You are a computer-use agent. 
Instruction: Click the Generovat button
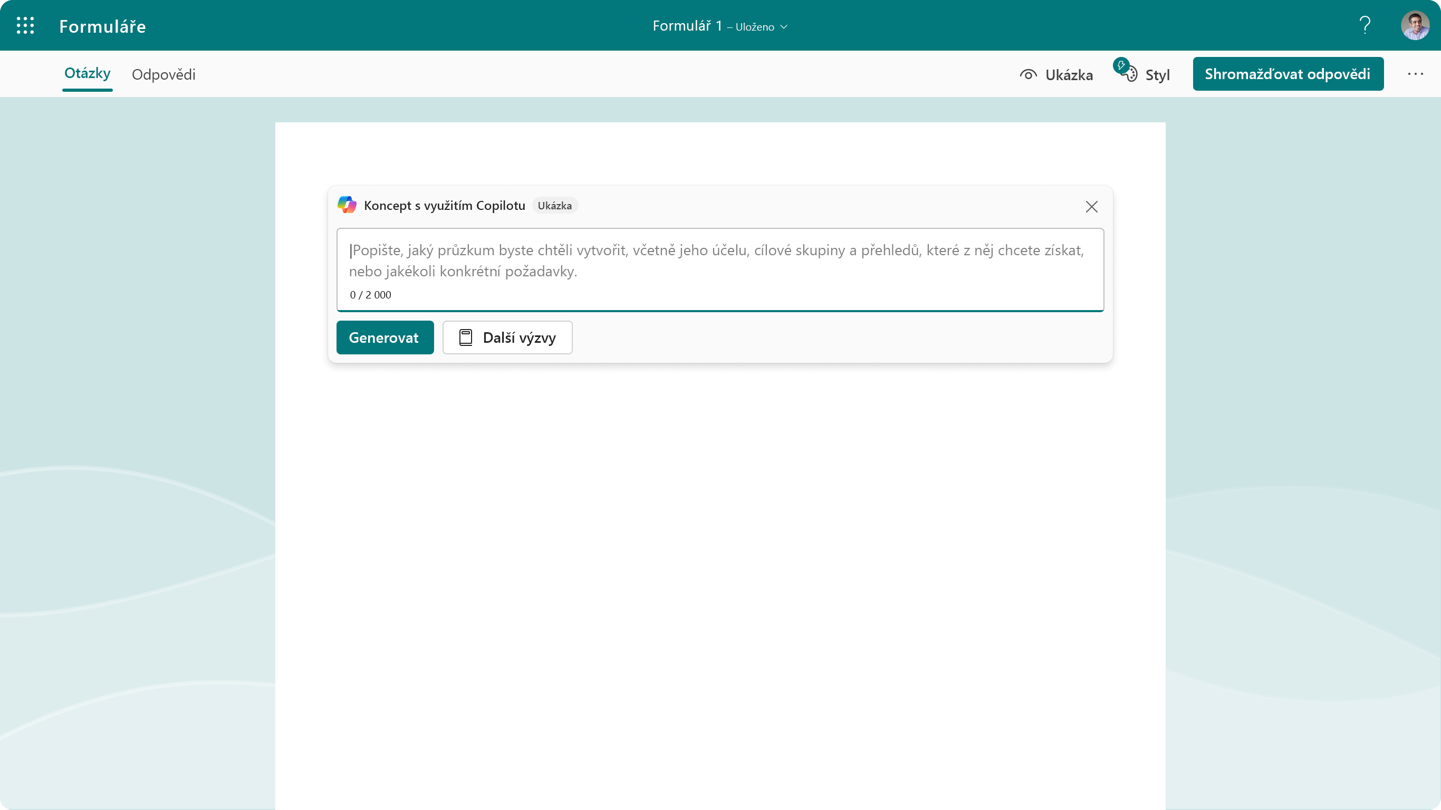pyautogui.click(x=385, y=337)
